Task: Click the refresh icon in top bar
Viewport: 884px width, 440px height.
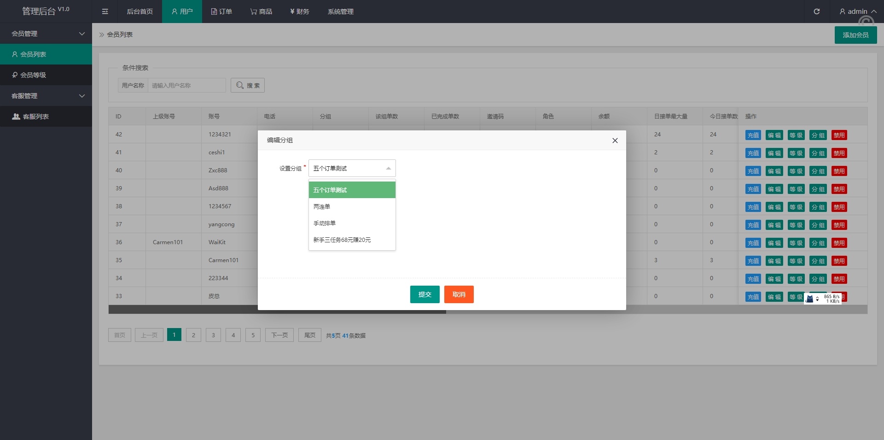Action: click(x=816, y=12)
